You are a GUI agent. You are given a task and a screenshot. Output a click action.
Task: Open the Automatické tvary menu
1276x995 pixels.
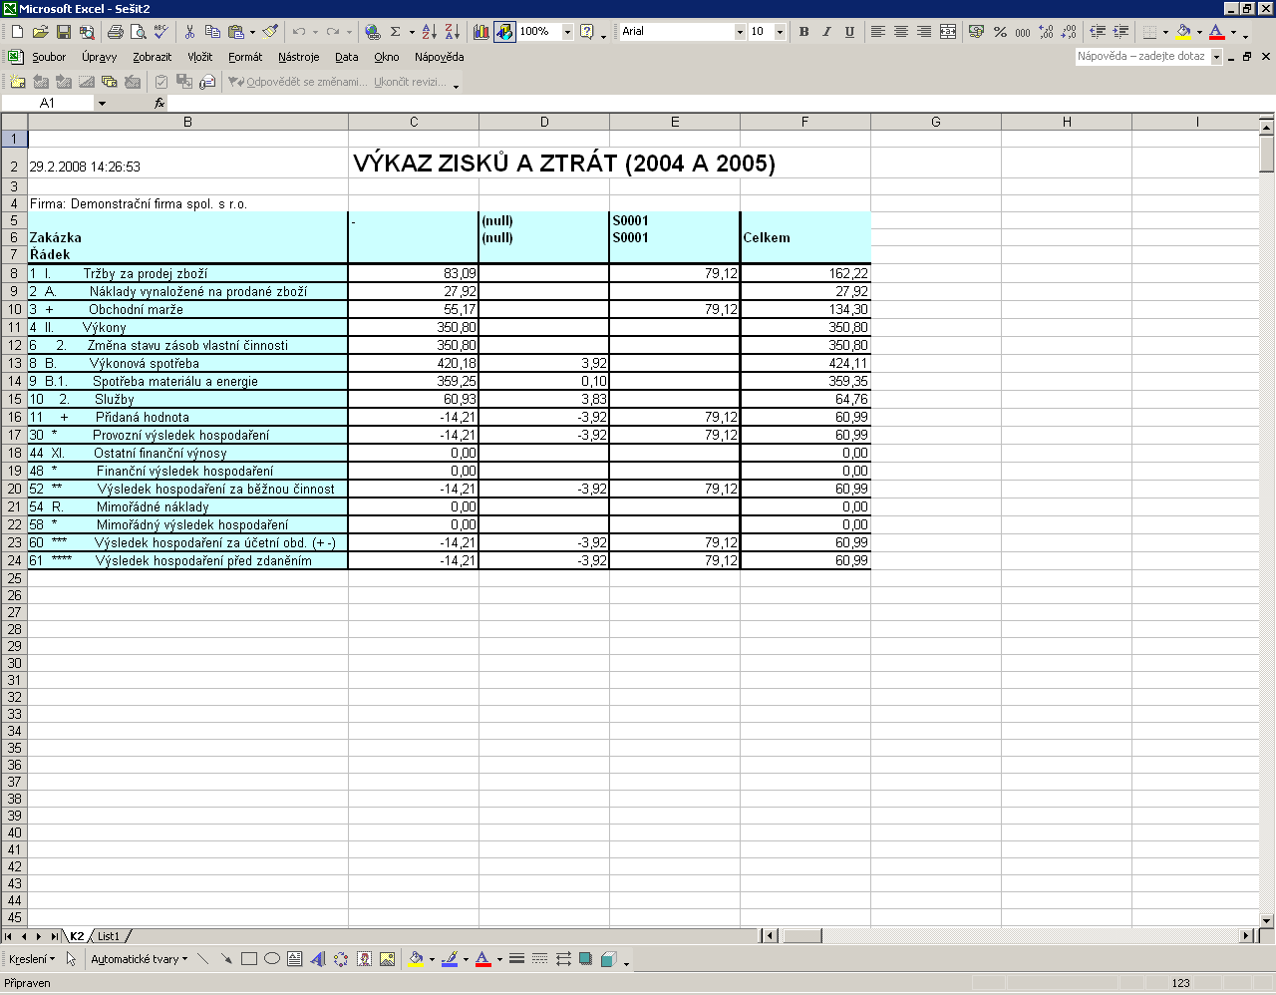click(x=139, y=959)
